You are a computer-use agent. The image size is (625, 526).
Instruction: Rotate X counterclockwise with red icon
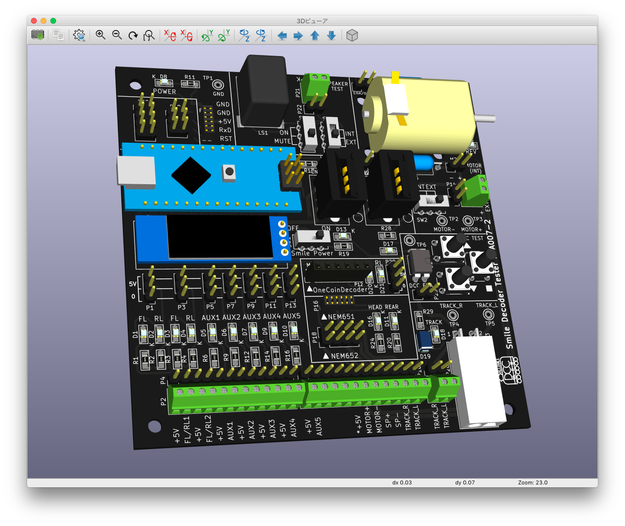[x=186, y=35]
